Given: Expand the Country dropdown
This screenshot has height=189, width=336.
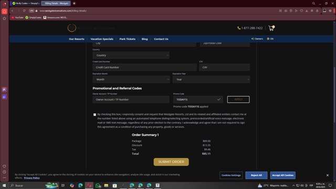Looking at the screenshot, I should coord(131,55).
